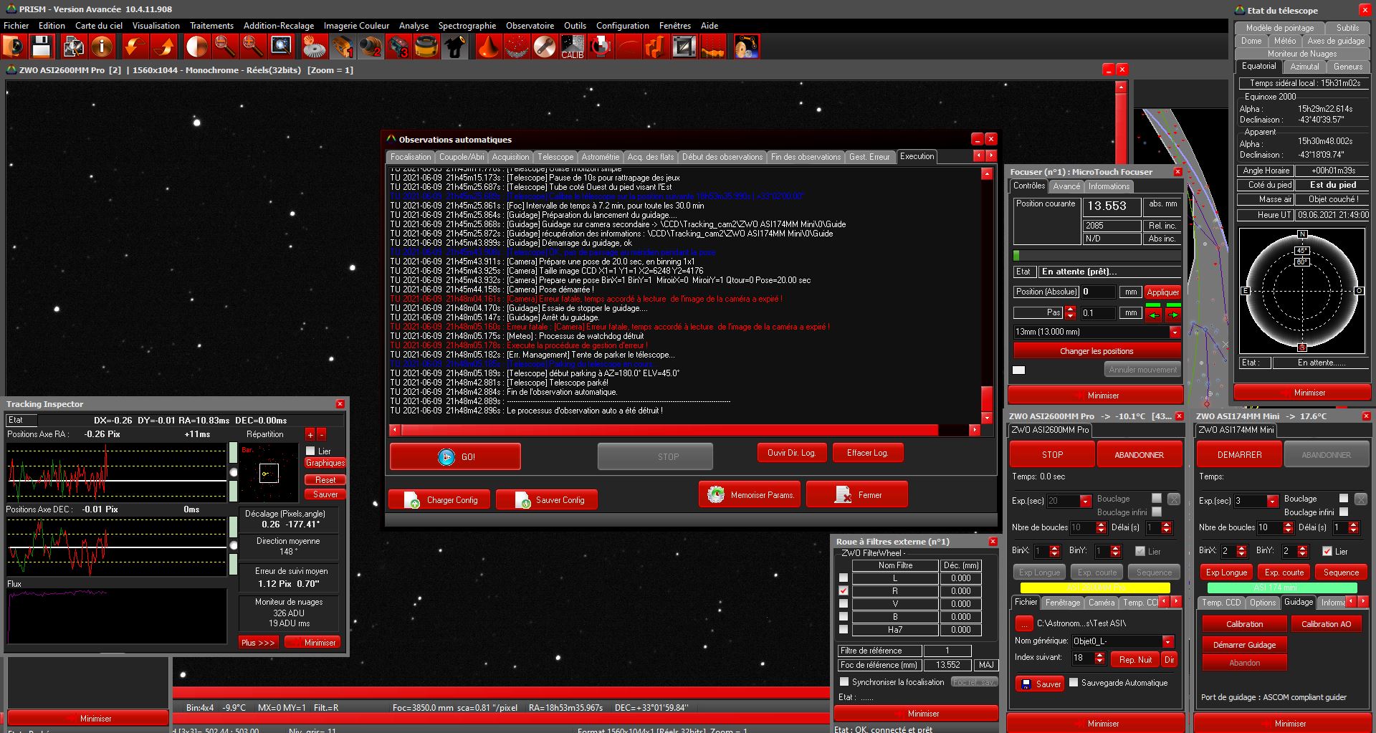
Task: Click the CALIB calibration toolbar icon
Action: (572, 47)
